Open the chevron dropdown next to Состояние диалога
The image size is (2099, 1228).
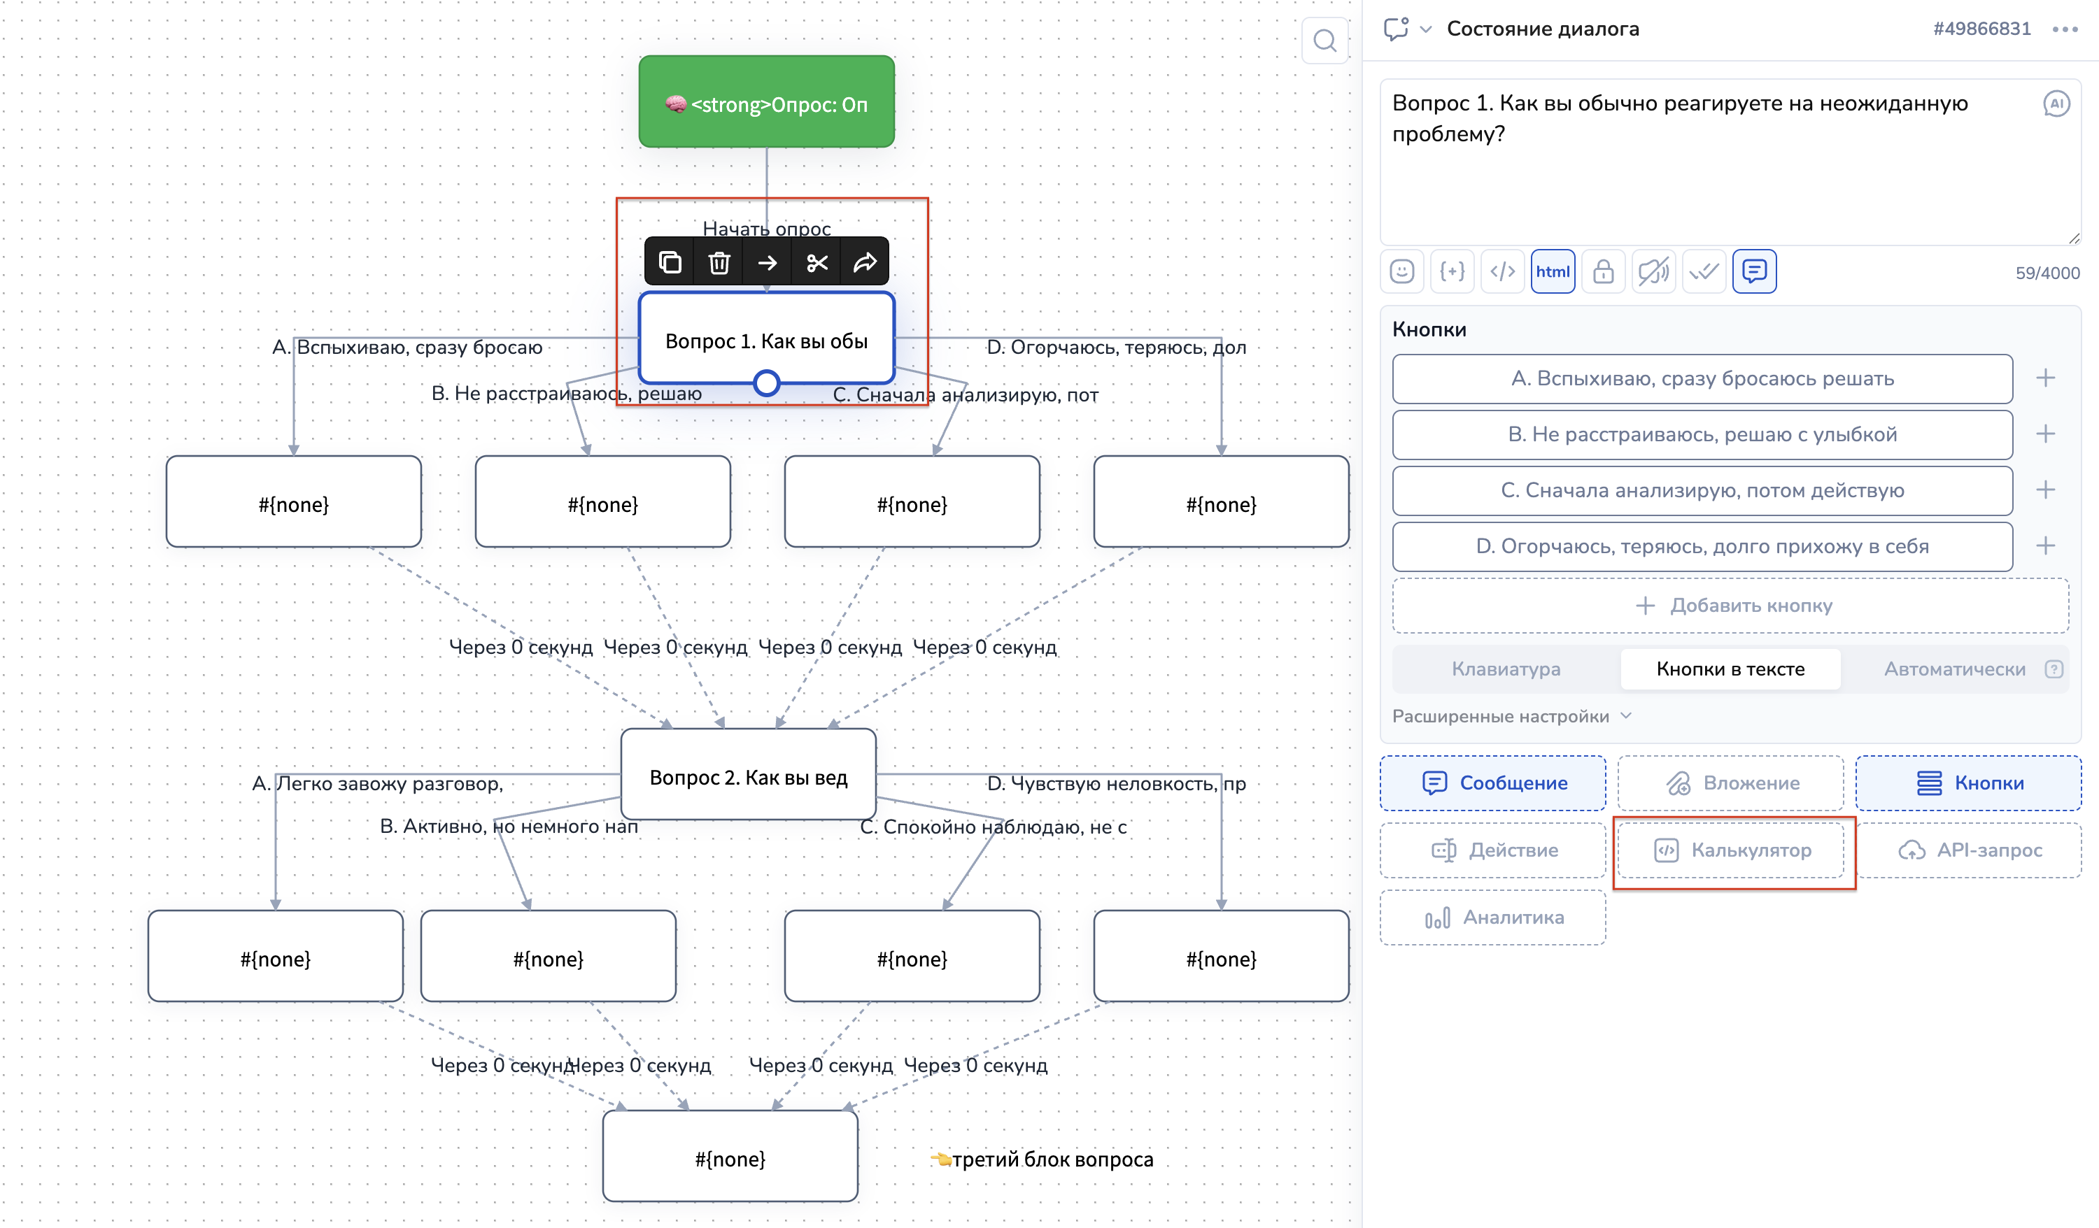[1426, 29]
